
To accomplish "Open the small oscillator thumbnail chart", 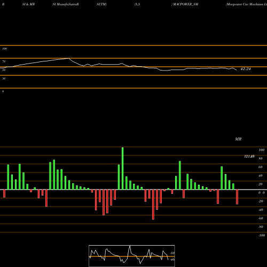I will (x=132, y=256).
